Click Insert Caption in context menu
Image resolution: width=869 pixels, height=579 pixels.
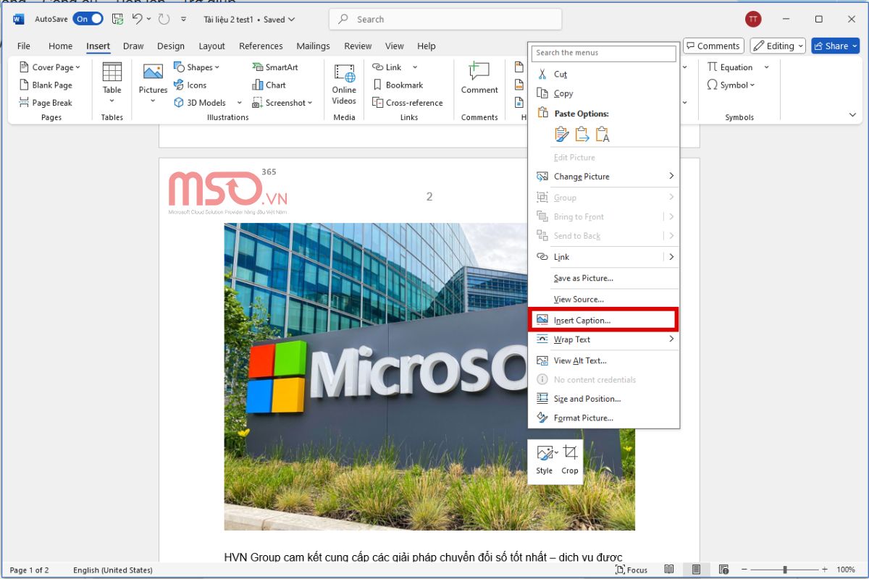pyautogui.click(x=604, y=320)
